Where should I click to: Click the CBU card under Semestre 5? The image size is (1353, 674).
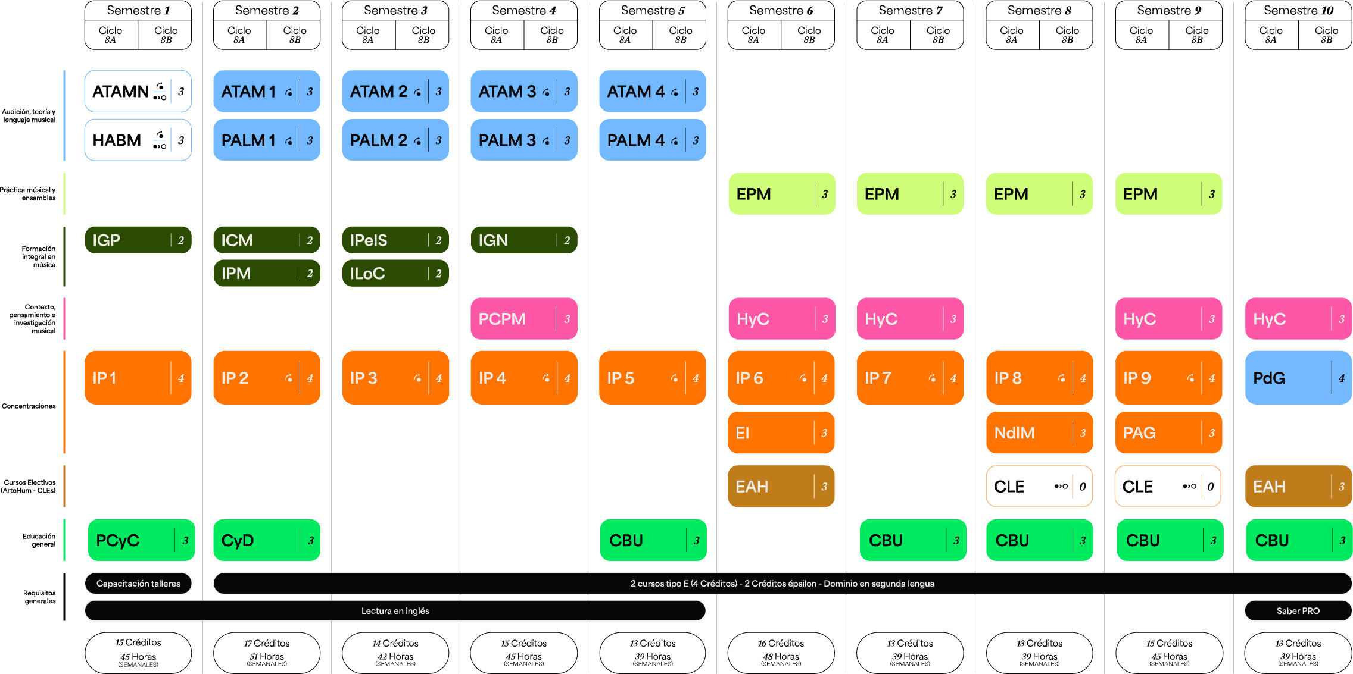653,540
